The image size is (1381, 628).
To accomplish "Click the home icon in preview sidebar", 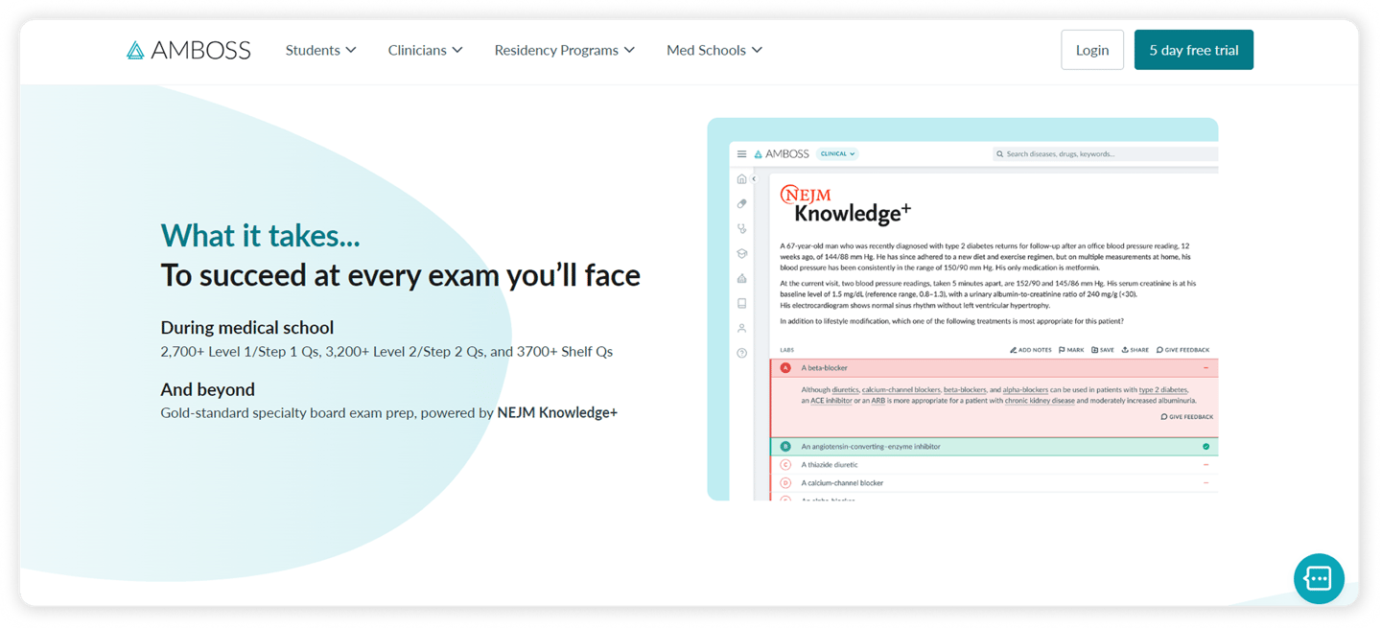I will click(741, 178).
